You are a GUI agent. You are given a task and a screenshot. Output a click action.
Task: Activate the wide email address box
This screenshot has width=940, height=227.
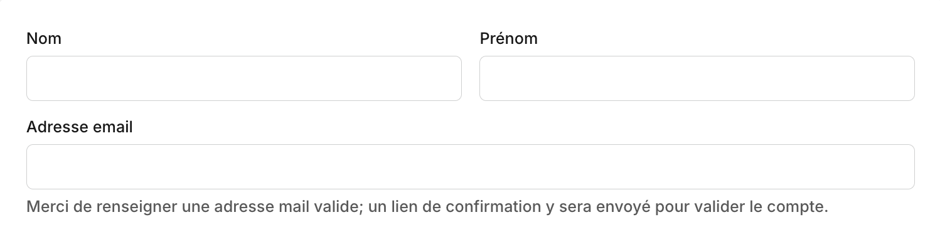pyautogui.click(x=471, y=167)
